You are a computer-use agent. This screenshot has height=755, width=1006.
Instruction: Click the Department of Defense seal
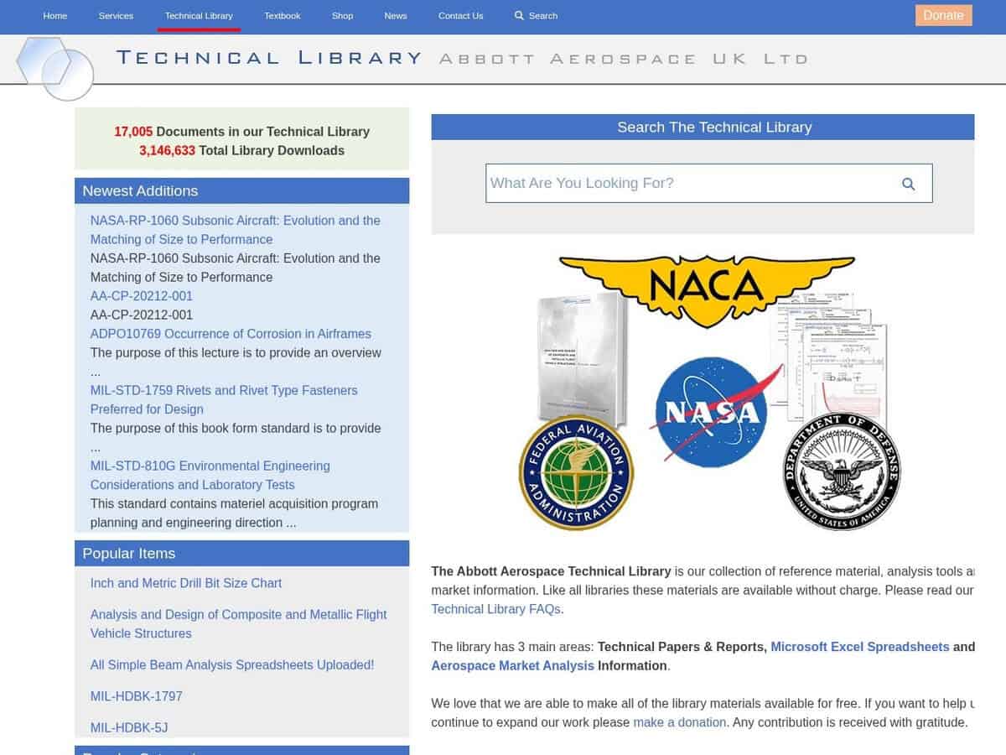[x=842, y=471]
